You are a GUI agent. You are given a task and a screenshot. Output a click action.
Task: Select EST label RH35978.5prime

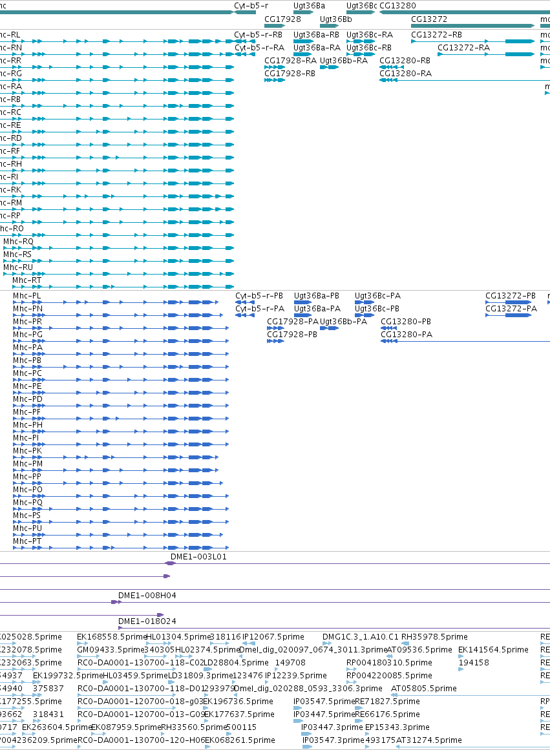pyautogui.click(x=434, y=637)
